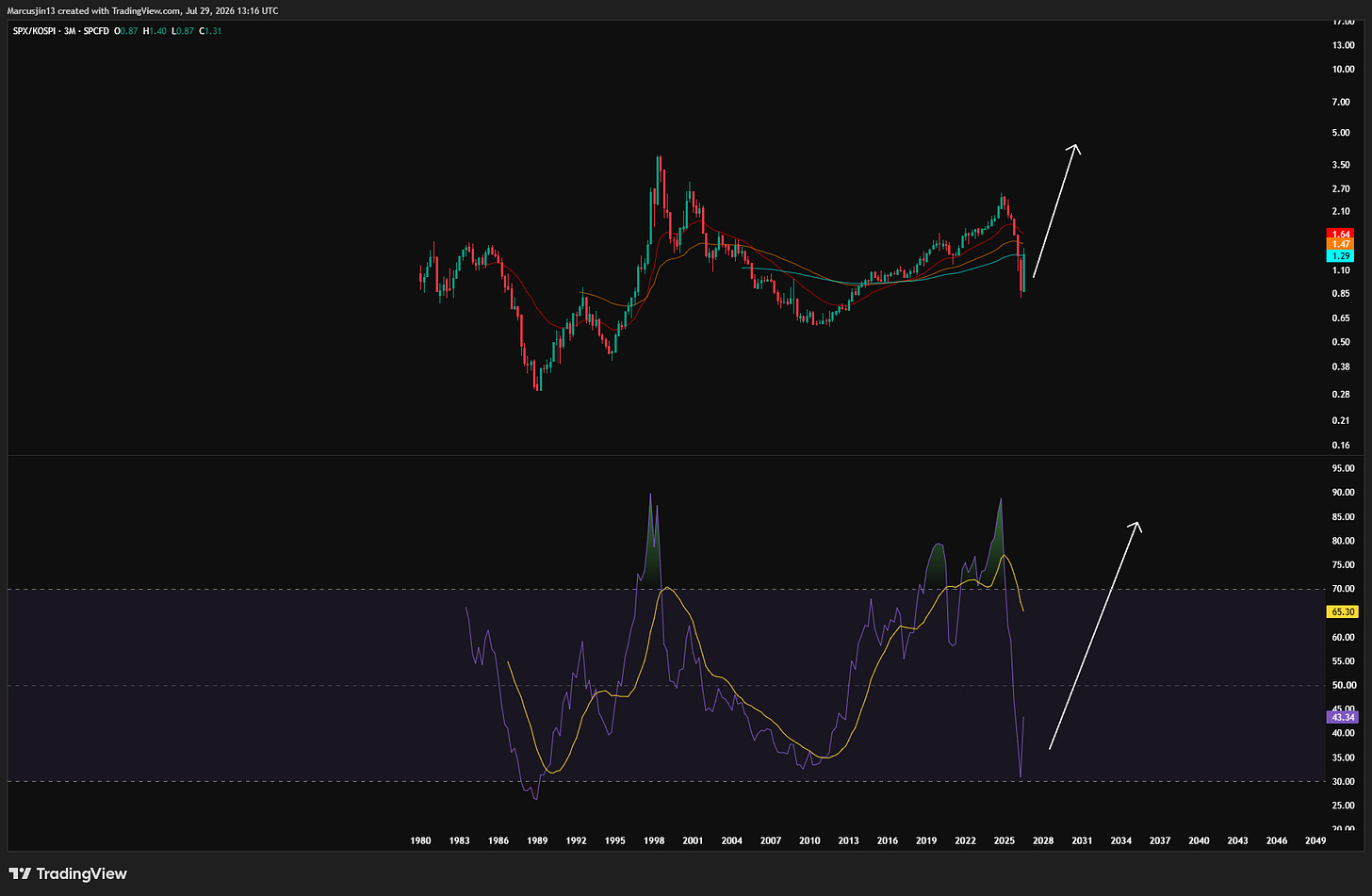Screen dimensions: 1372x896
Task: Click the 0.50 label on the price axis
Action: point(1343,342)
